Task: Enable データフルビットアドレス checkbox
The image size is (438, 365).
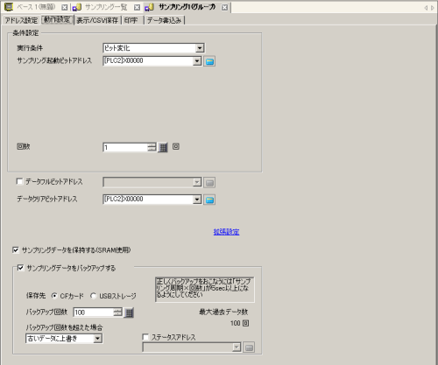Action: (x=19, y=181)
